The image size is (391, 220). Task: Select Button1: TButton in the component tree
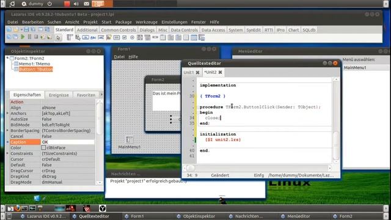[x=35, y=69]
